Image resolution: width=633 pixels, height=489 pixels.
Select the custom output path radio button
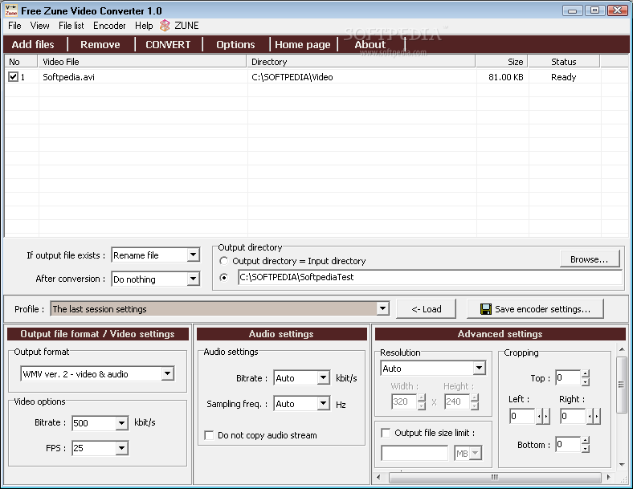coord(223,278)
